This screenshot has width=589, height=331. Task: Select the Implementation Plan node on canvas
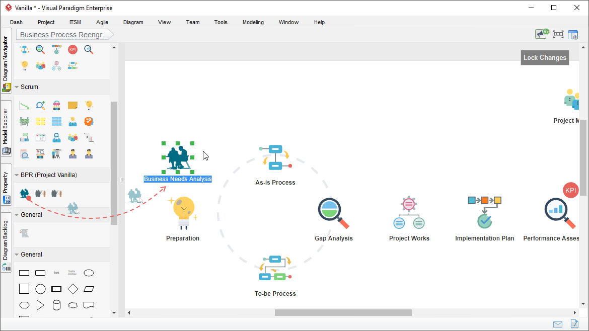click(x=485, y=213)
